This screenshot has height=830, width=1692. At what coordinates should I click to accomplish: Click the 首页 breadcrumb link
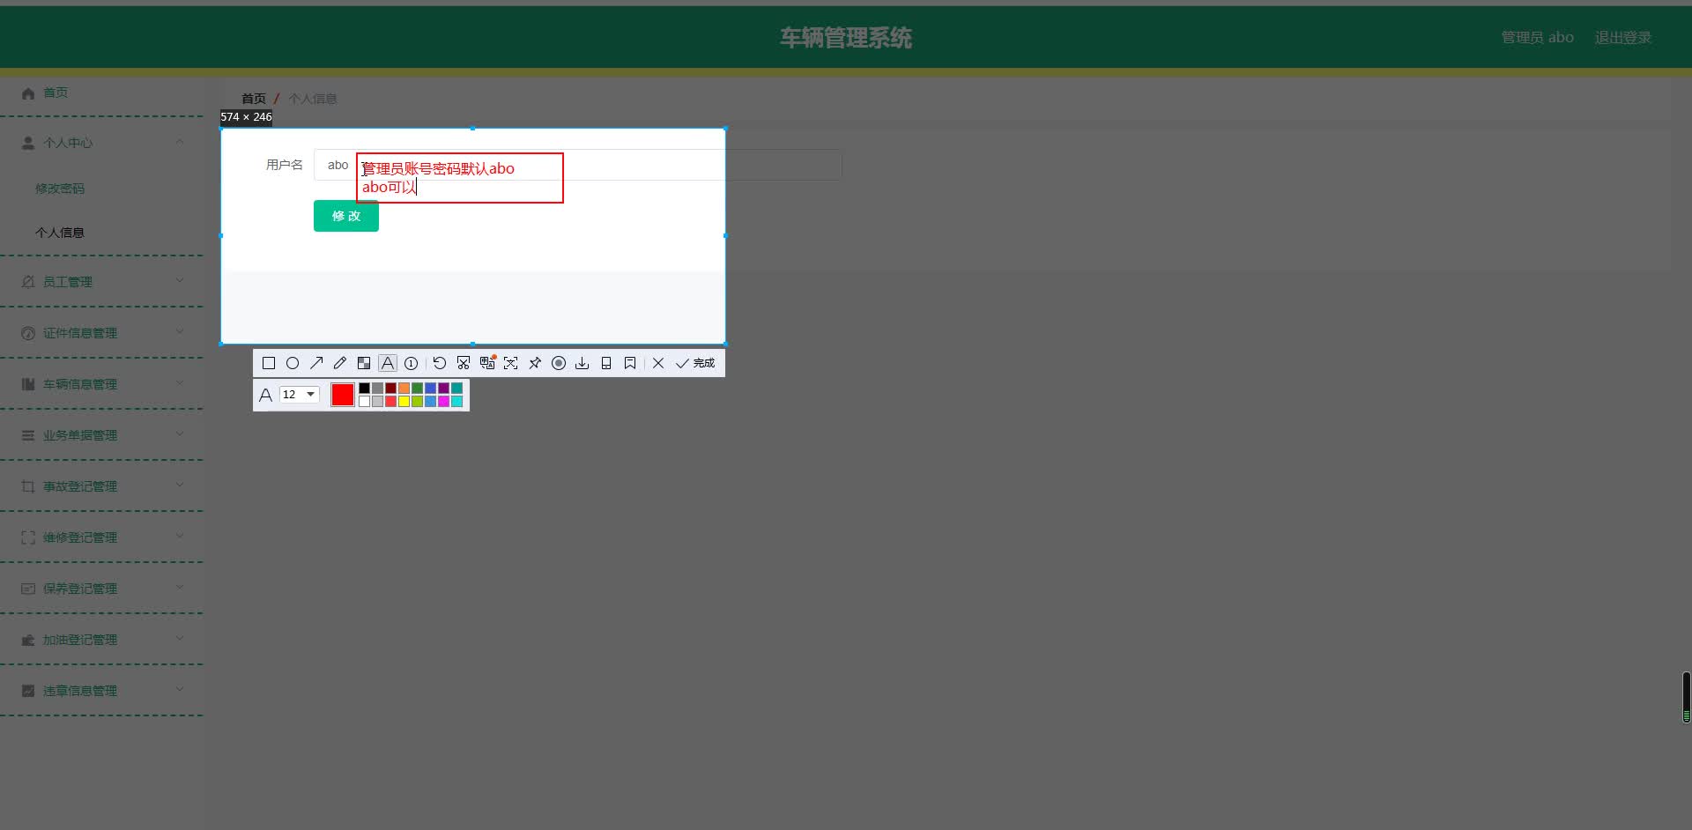point(254,99)
